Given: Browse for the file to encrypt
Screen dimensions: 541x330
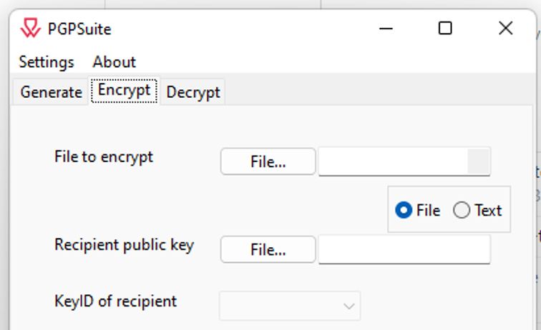Looking at the screenshot, I should click(x=268, y=162).
